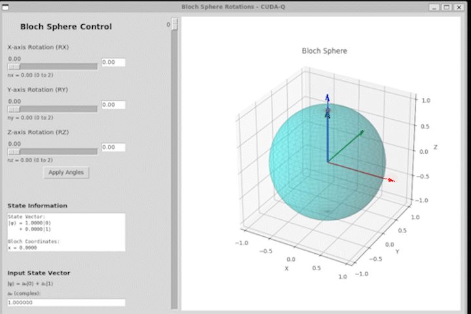The height and width of the screenshot is (314, 471).
Task: Click the Apply Angles button
Action: tap(66, 173)
